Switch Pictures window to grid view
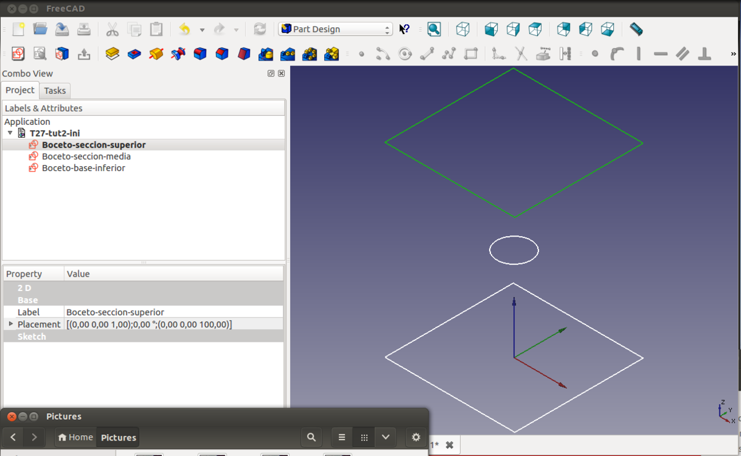Screen dimensions: 741x456 pos(364,437)
